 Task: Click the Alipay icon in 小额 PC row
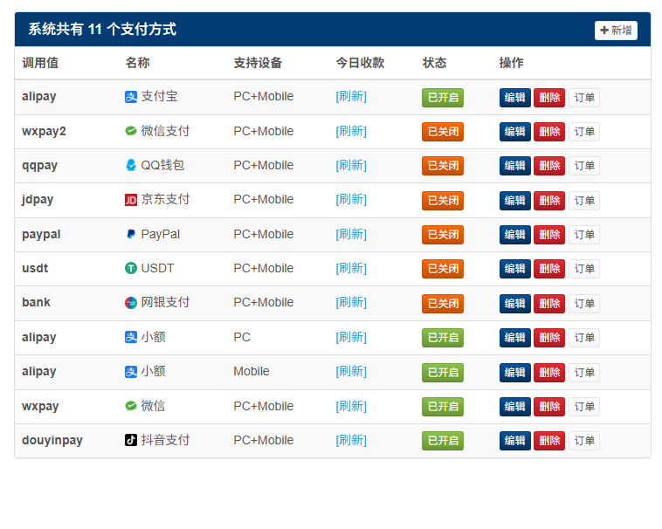131,337
